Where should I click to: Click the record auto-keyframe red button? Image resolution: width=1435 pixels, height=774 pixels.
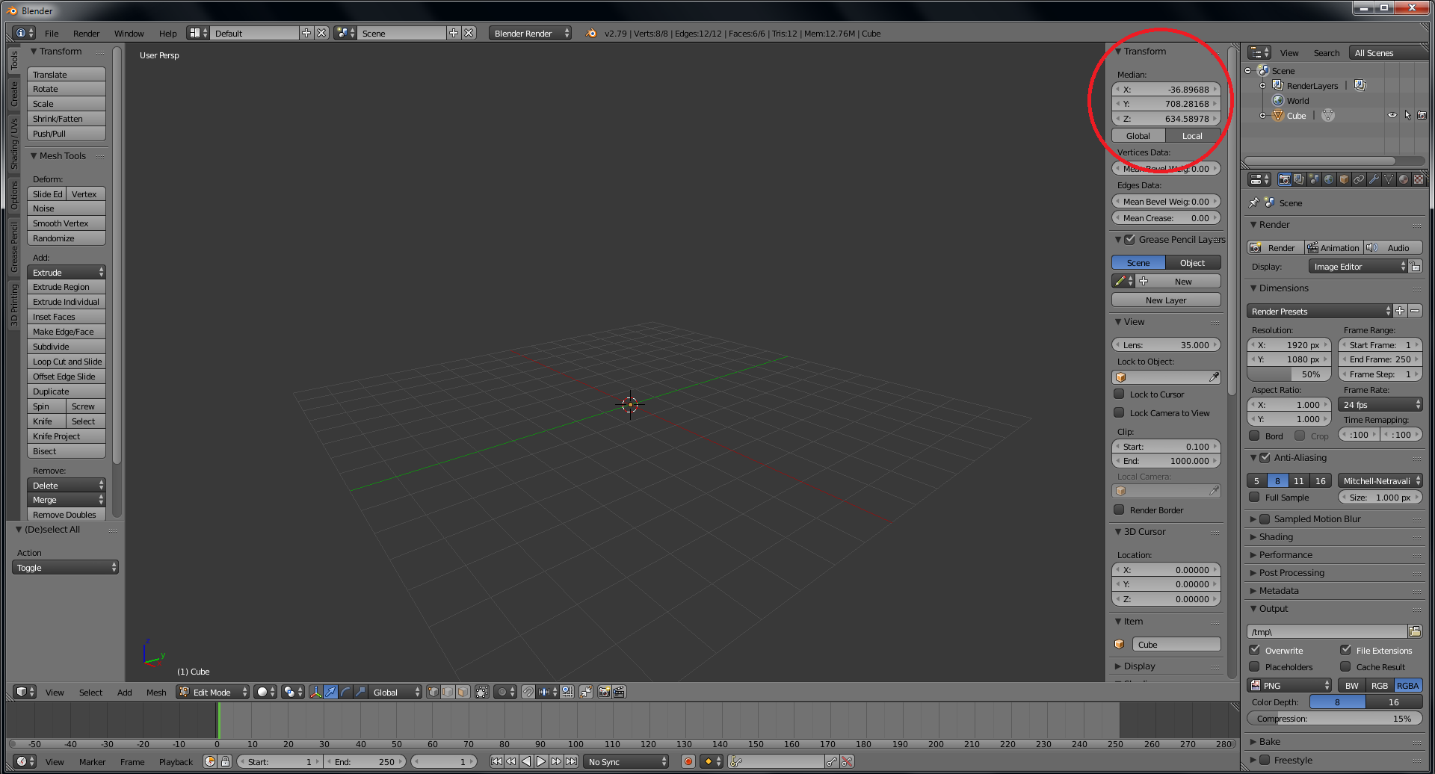click(688, 761)
